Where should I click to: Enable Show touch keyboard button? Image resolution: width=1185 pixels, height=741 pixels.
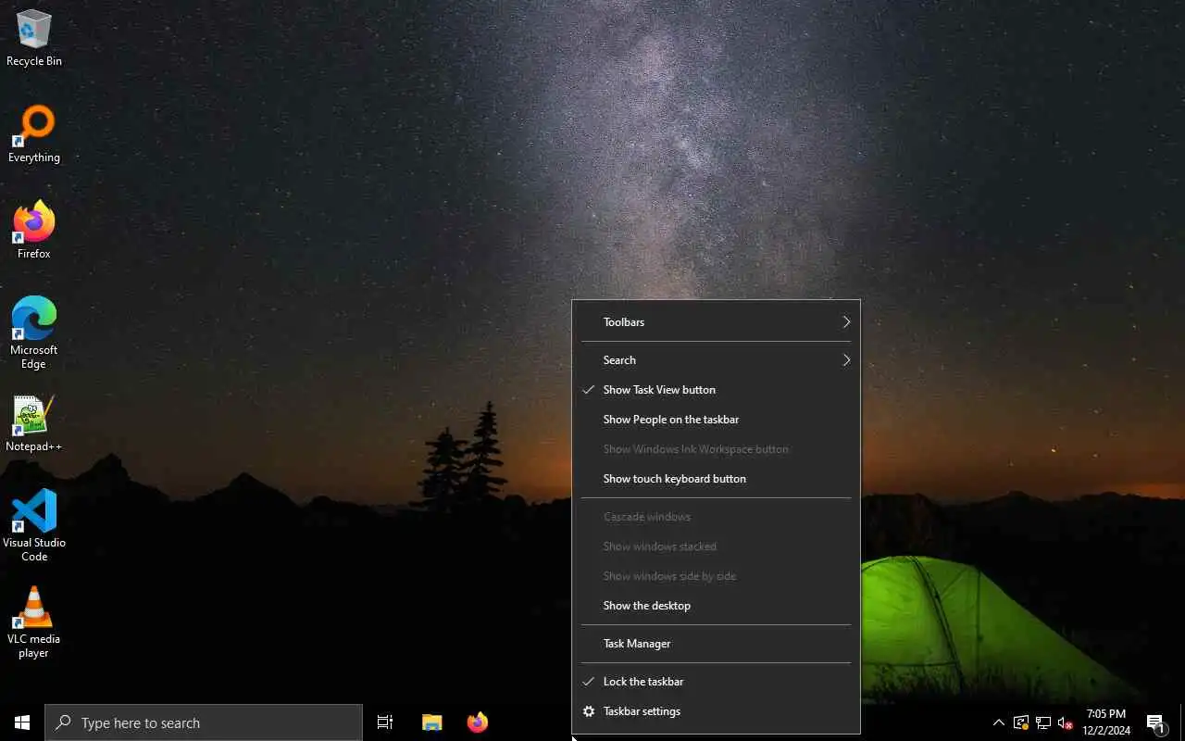pos(717,479)
